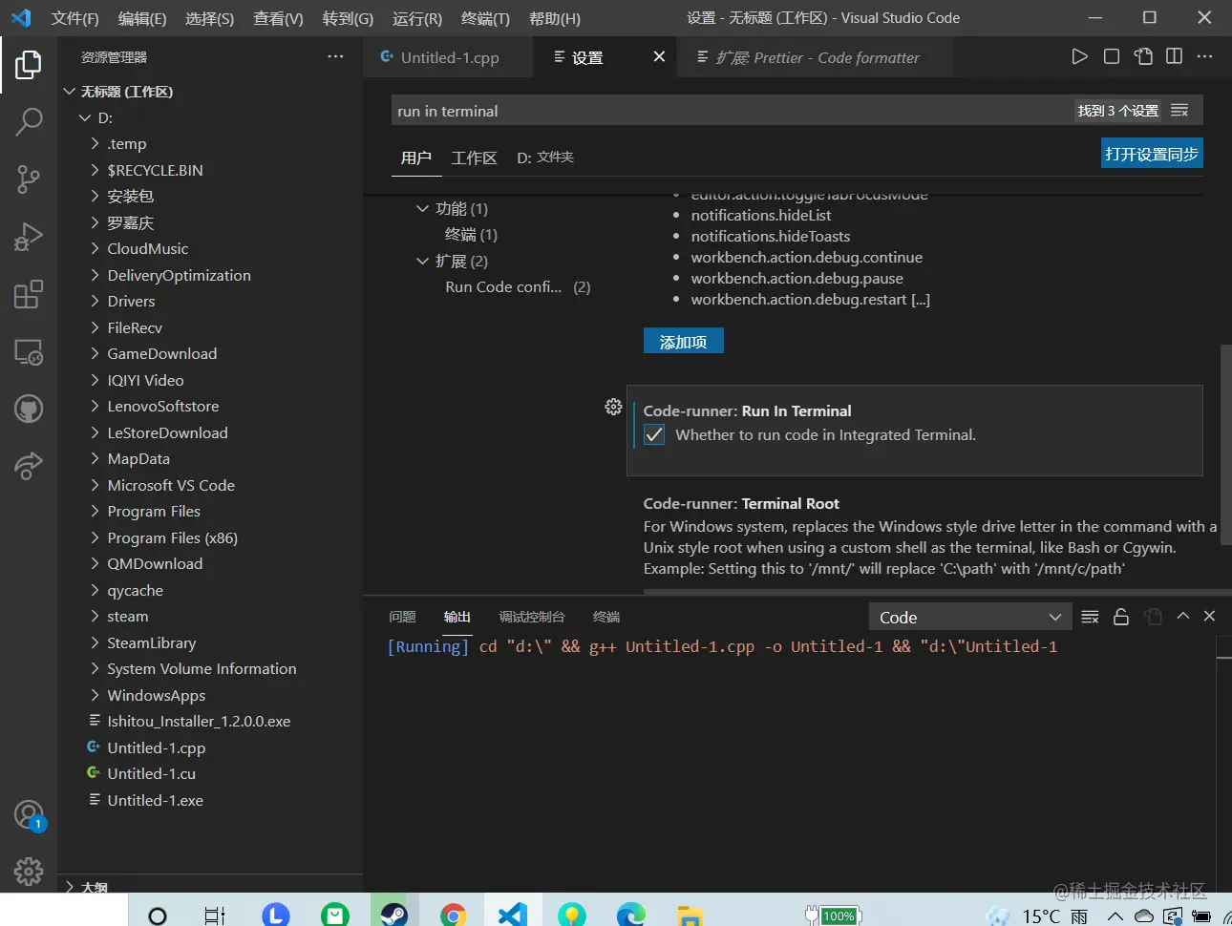Expand the 大纲 outline section
Screen dimensions: 1232x926
[x=69, y=887]
